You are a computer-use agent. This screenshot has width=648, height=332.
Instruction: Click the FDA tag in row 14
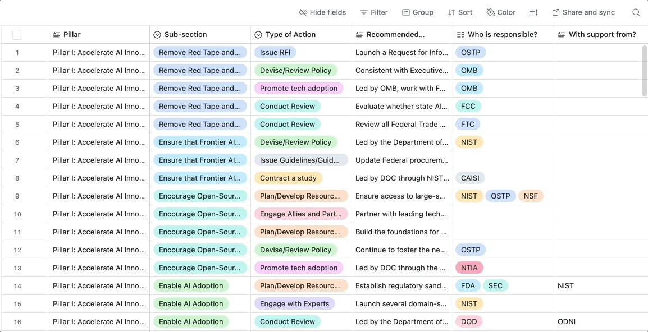point(468,286)
